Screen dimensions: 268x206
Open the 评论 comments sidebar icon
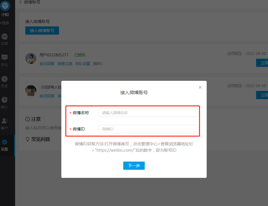click(x=4, y=58)
